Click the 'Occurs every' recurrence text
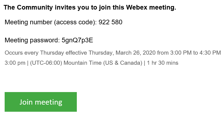This screenshot has width=222, height=115. tap(22, 53)
